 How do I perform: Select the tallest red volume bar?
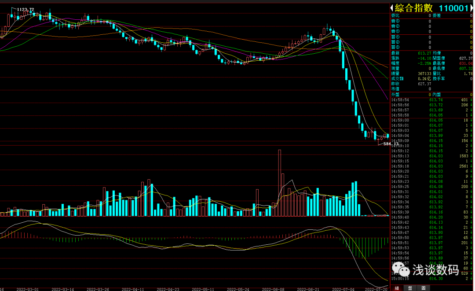(x=280, y=183)
